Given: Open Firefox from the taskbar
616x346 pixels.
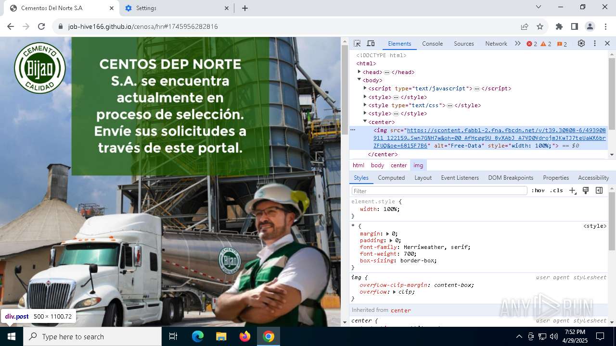Looking at the screenshot, I should (245, 336).
